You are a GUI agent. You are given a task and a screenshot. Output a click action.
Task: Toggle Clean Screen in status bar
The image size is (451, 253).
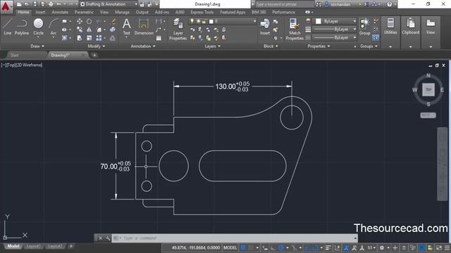tap(439, 247)
